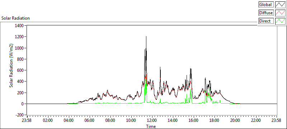Click the tallest Global peak near 1200 W/m2
This screenshot has width=287, height=129.
146,37
